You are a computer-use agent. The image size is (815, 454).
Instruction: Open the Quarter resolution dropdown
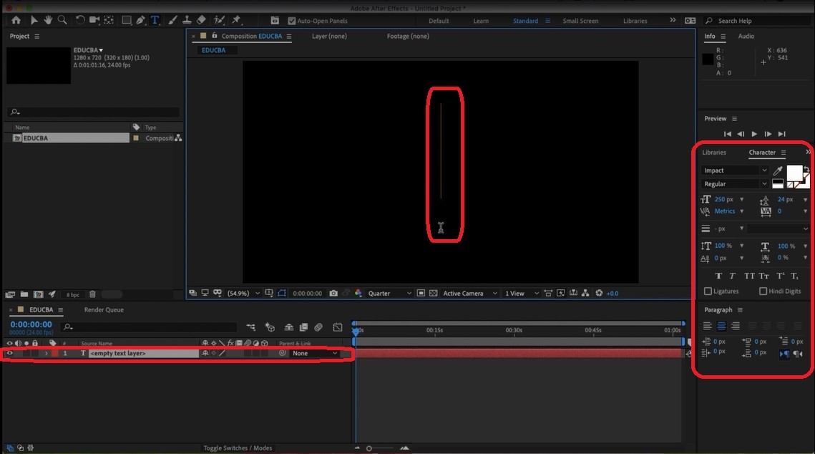tap(386, 293)
